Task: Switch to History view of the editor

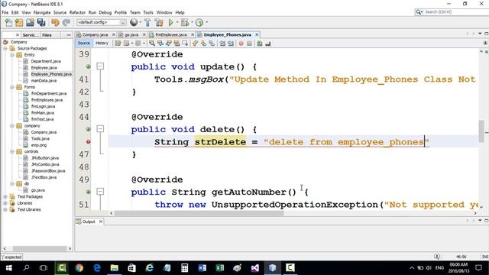Action: click(102, 44)
